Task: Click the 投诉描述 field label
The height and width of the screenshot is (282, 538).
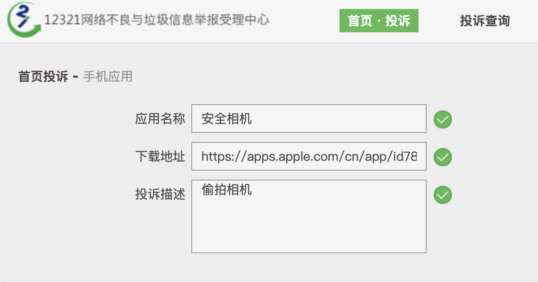Action: pyautogui.click(x=160, y=194)
